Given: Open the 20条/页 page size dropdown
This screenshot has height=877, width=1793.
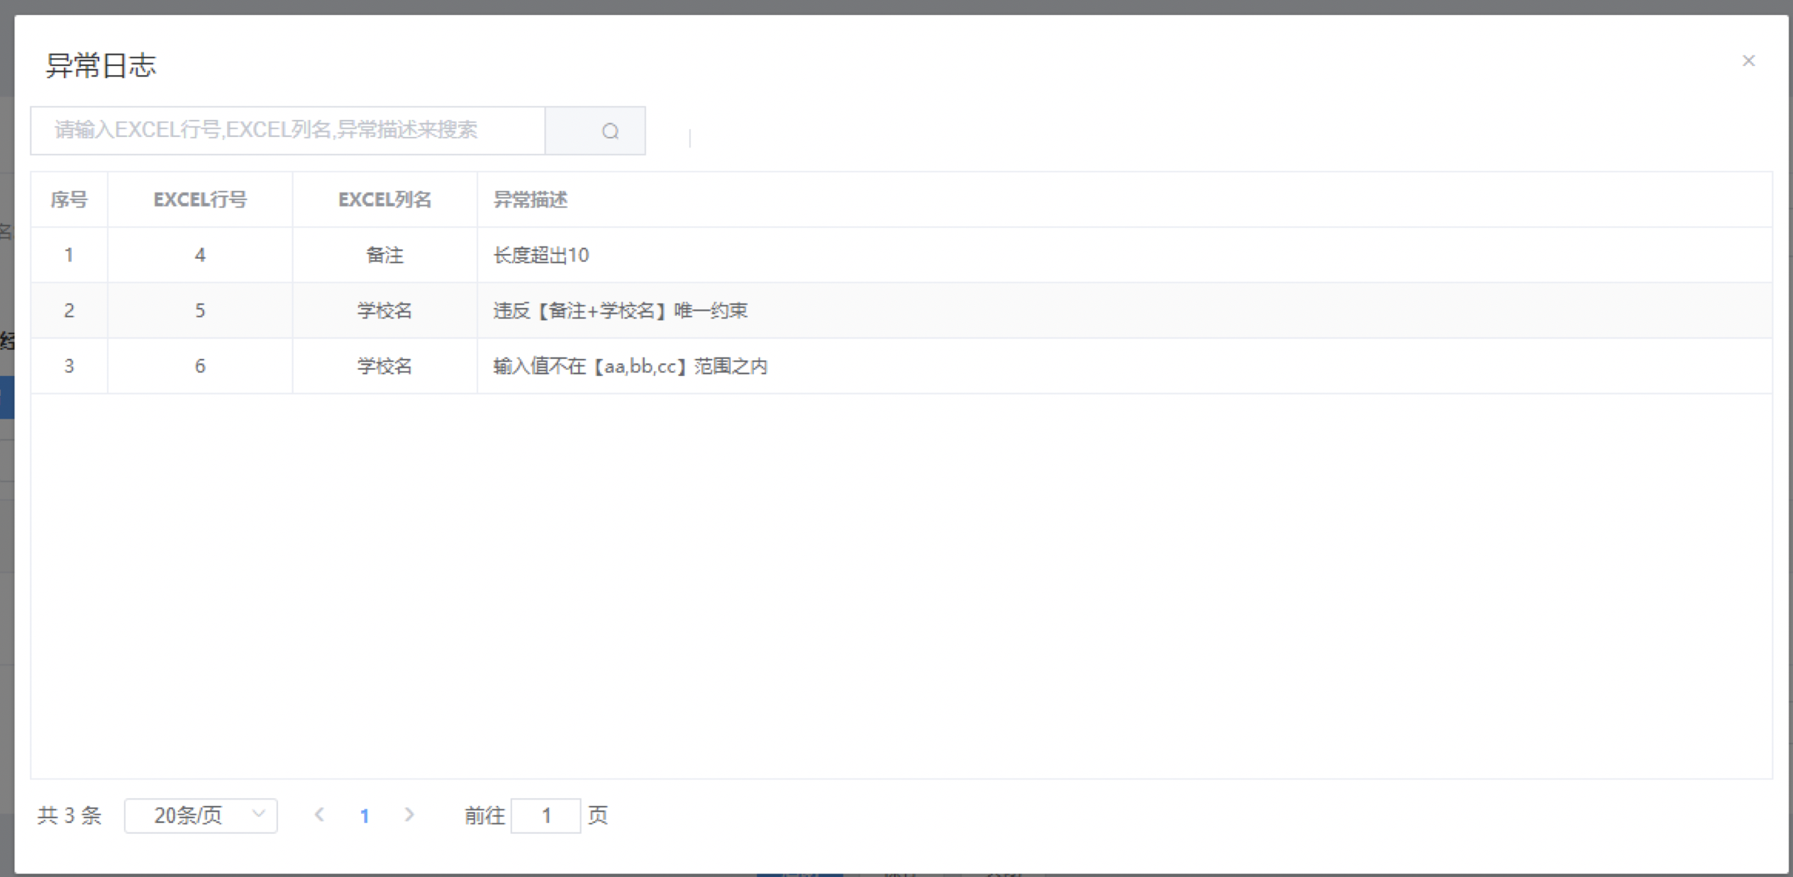Looking at the screenshot, I should click(x=201, y=815).
